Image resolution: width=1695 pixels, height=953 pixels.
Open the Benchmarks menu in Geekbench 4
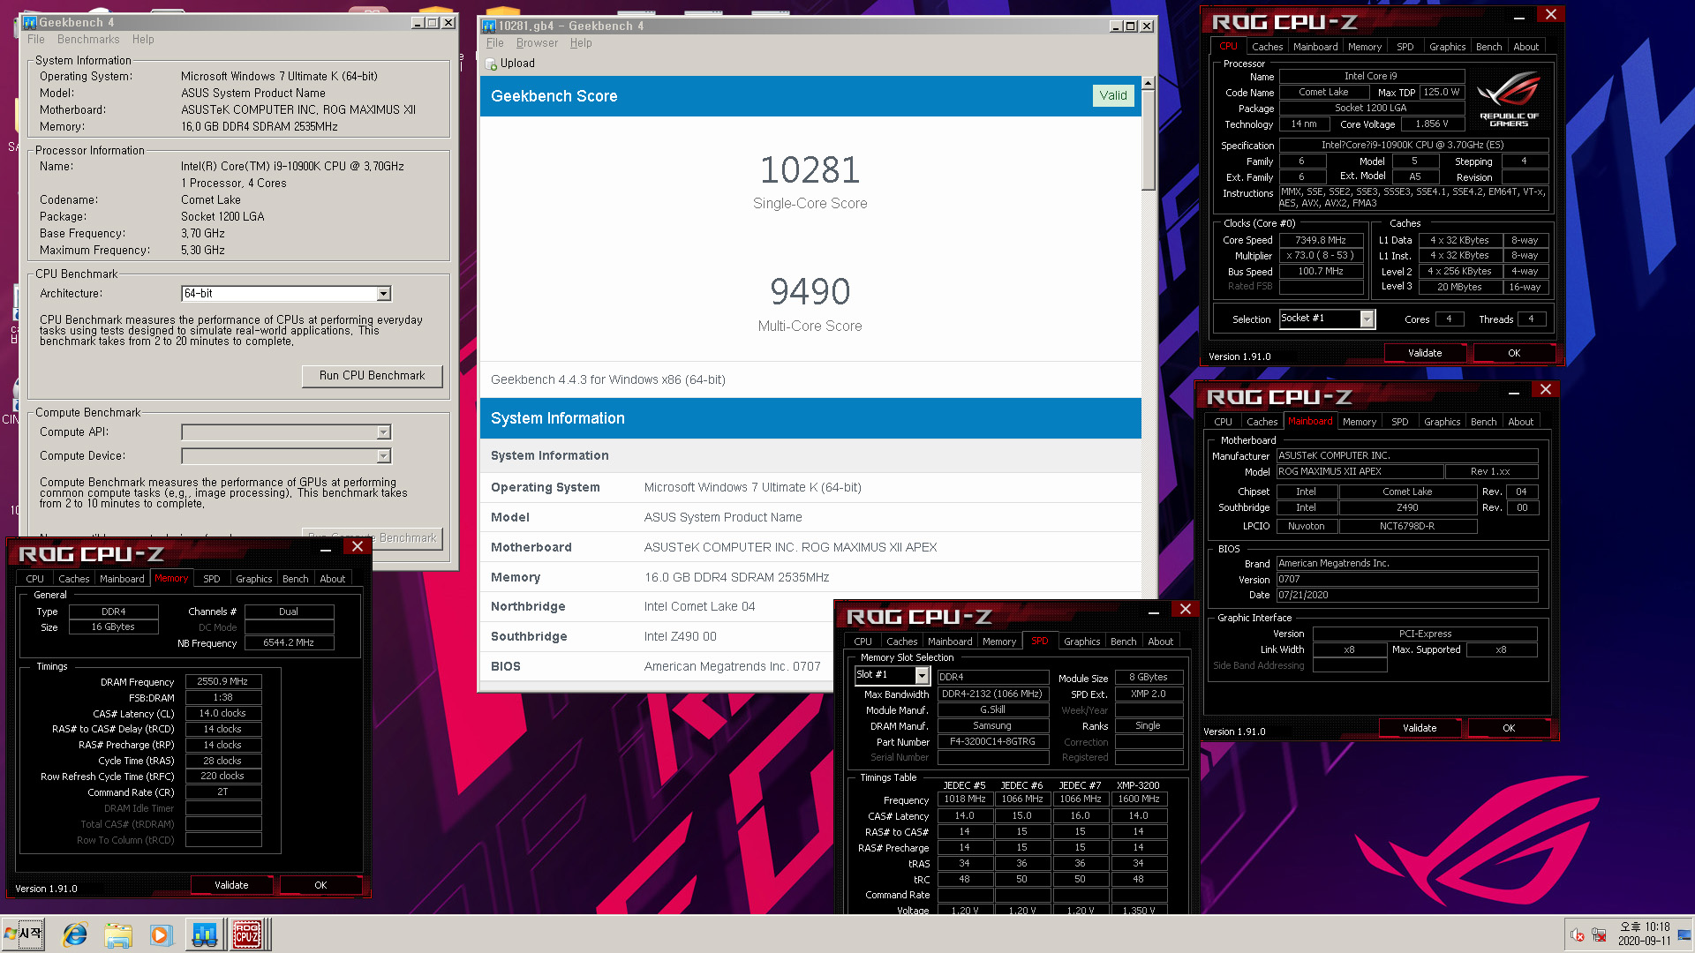pyautogui.click(x=88, y=40)
